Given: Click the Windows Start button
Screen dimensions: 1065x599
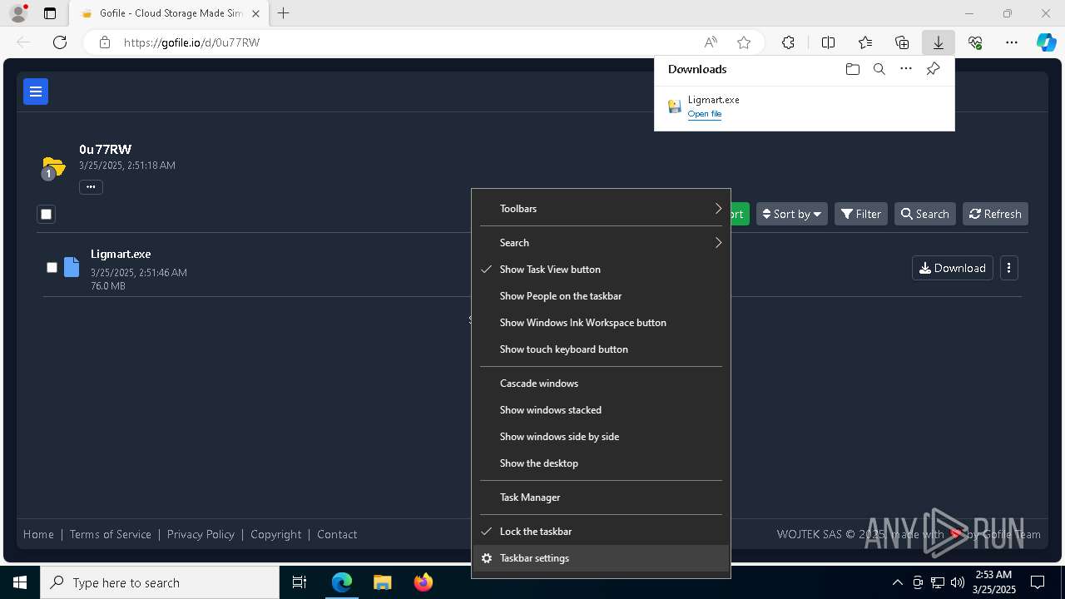Looking at the screenshot, I should point(20,582).
